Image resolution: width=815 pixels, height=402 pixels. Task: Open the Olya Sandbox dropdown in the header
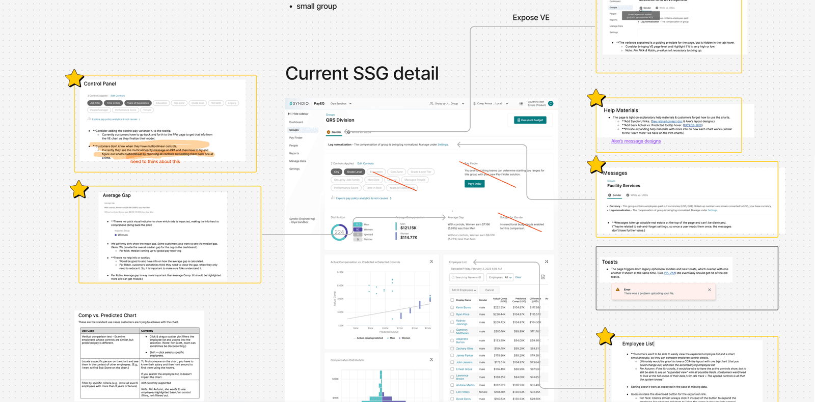click(341, 104)
